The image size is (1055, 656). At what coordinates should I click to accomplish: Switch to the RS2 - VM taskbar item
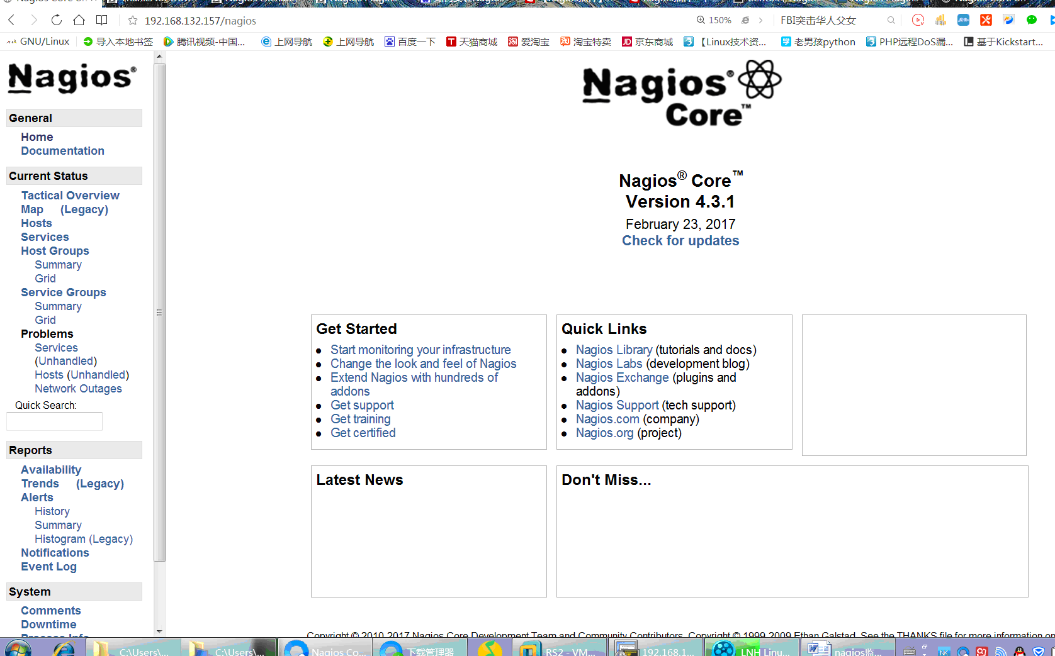(x=559, y=648)
